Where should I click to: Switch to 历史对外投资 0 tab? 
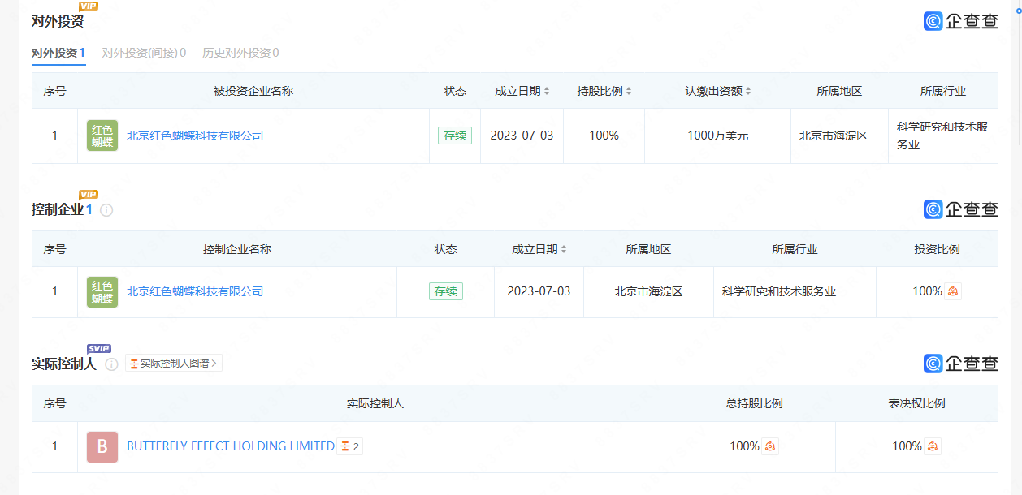[x=240, y=53]
